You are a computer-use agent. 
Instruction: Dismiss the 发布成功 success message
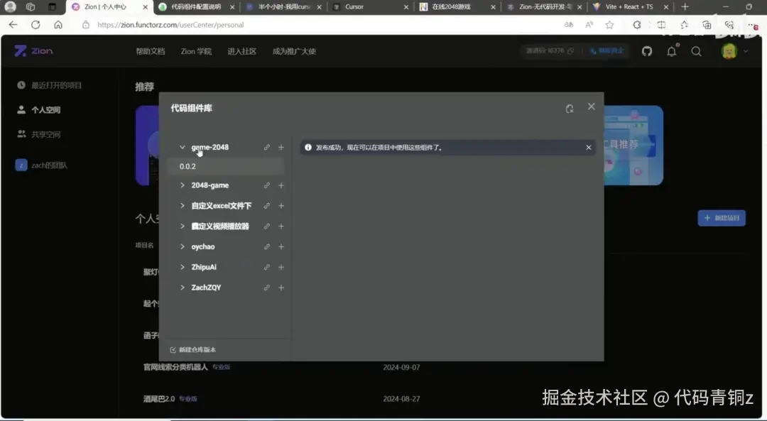(x=587, y=147)
